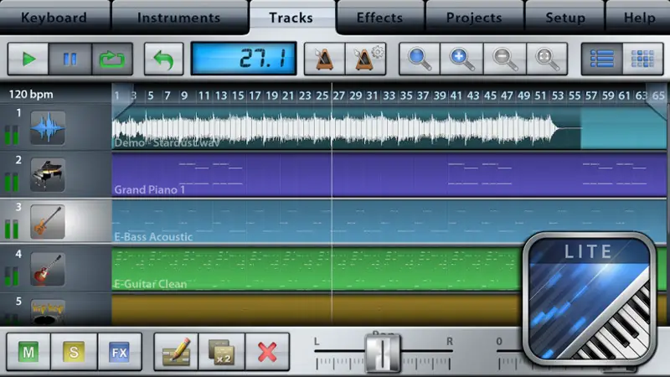The height and width of the screenshot is (377, 670).
Task: Click the green undo arrow
Action: pos(163,59)
